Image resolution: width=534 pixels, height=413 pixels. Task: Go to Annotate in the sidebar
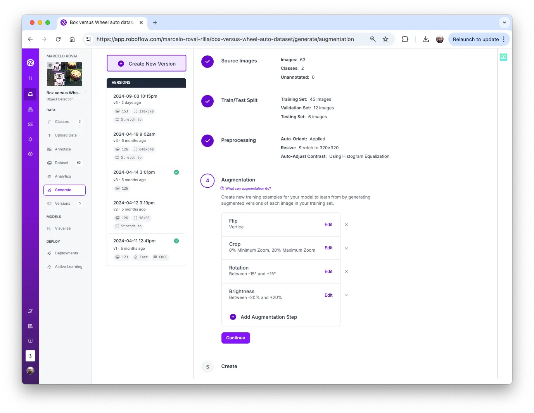pos(63,149)
